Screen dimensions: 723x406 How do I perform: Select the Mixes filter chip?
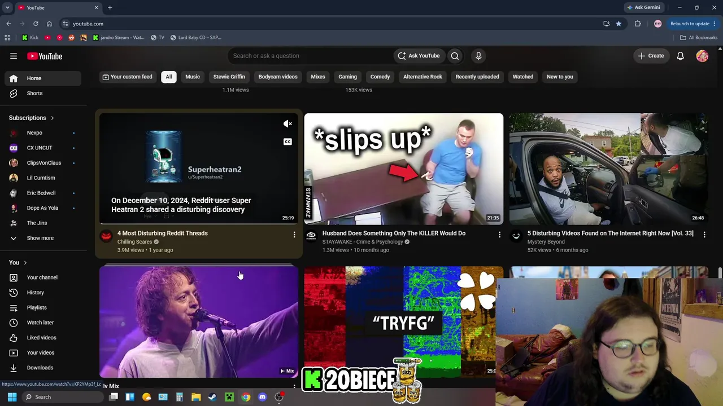tap(318, 77)
